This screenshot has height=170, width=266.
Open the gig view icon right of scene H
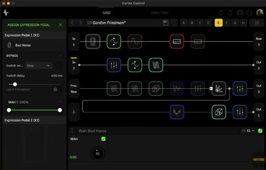(x=257, y=23)
